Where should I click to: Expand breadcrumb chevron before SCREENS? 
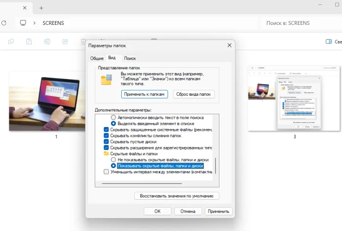(34, 23)
